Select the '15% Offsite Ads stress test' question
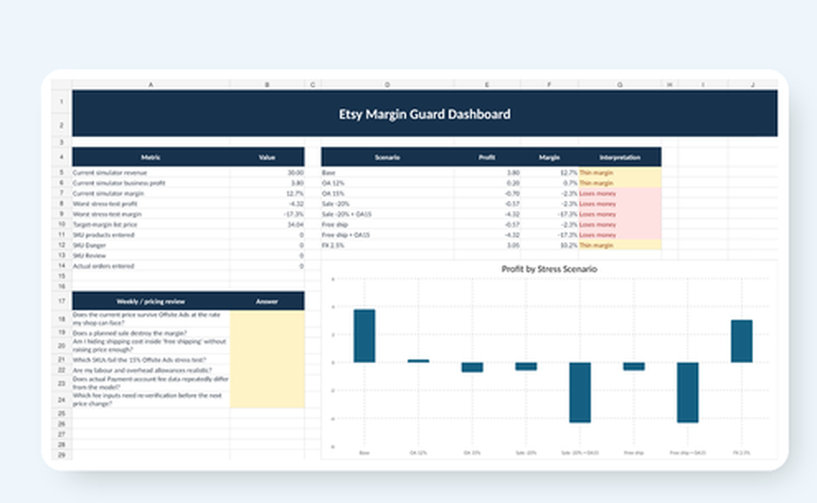 151,360
